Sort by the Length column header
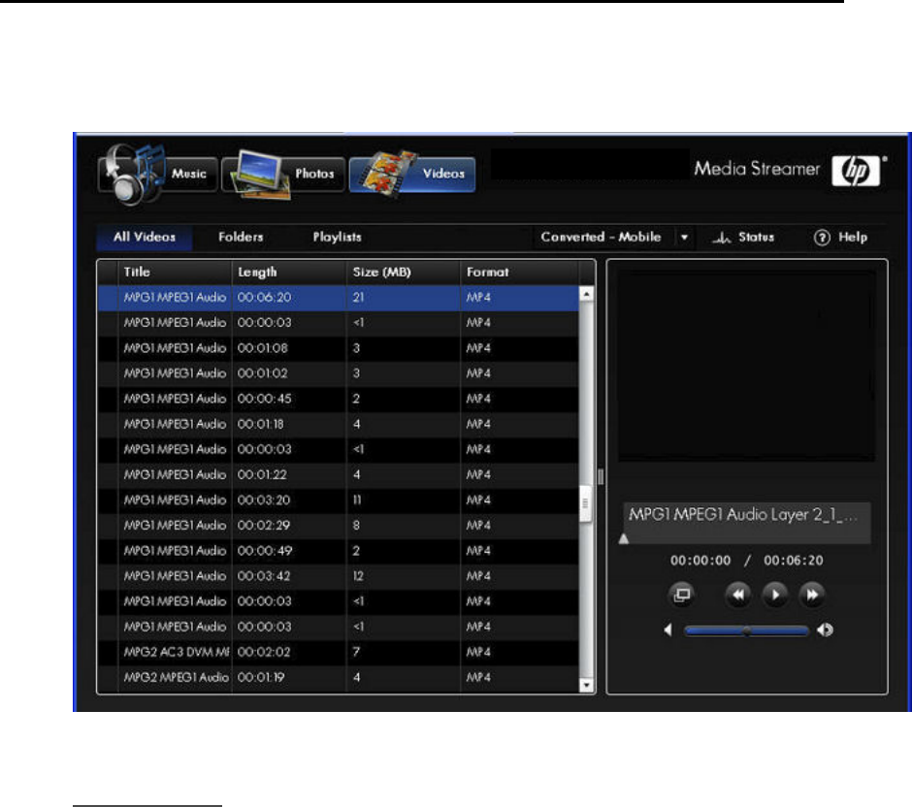The image size is (912, 807). click(289, 273)
